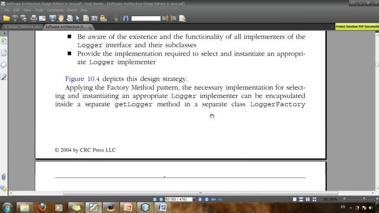
Task: Go to the previous view arrow
Action: coord(213,199)
